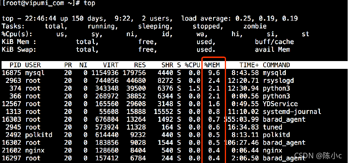
Task: Click the 'avail Mem' text
Action: tap(273, 49)
